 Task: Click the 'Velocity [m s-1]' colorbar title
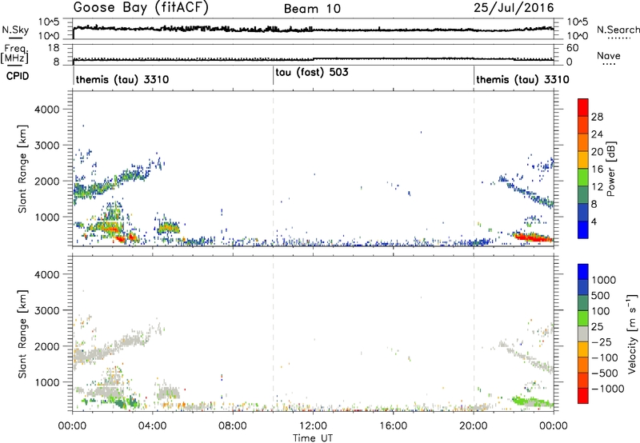[x=632, y=333]
